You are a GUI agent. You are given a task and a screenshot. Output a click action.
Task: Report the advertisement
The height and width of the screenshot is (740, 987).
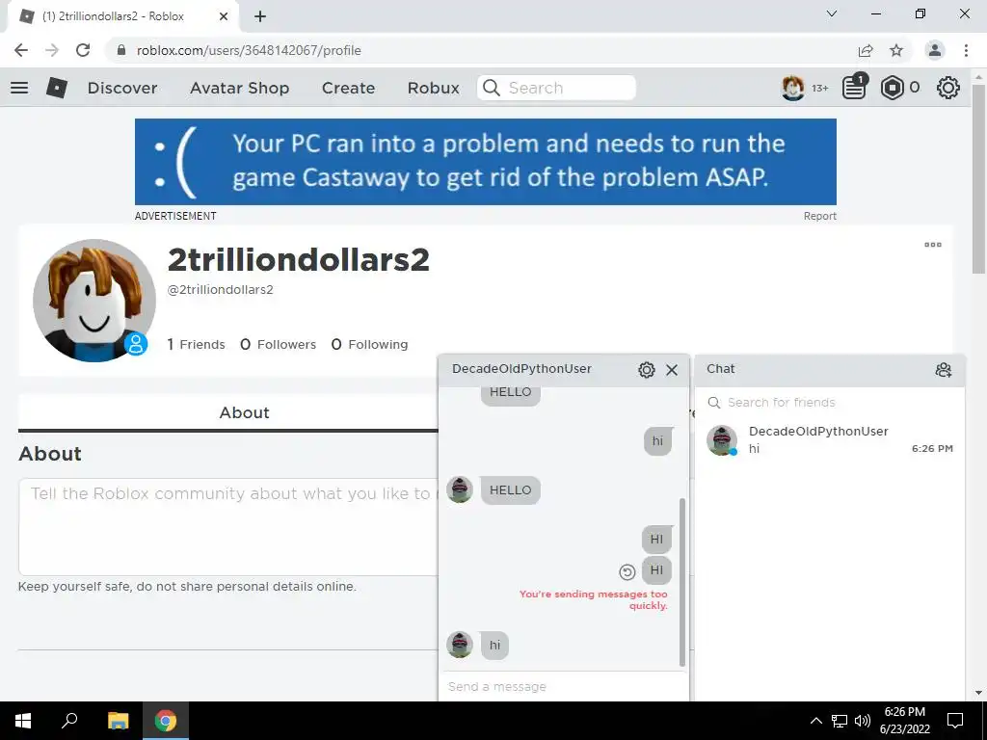[x=819, y=216]
